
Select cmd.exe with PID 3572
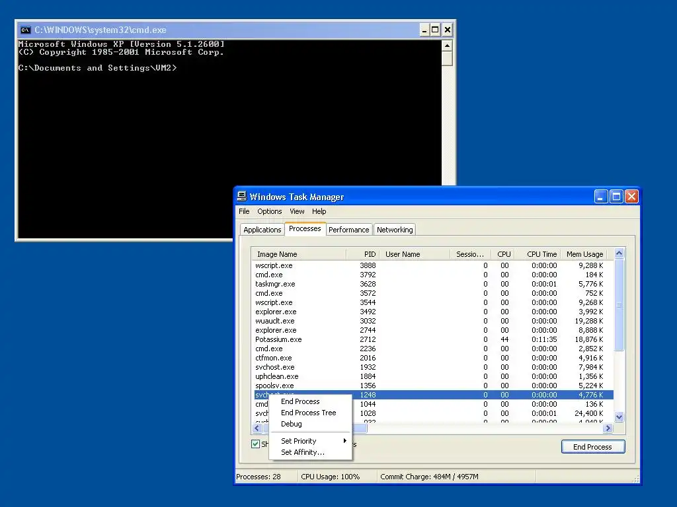coord(432,293)
